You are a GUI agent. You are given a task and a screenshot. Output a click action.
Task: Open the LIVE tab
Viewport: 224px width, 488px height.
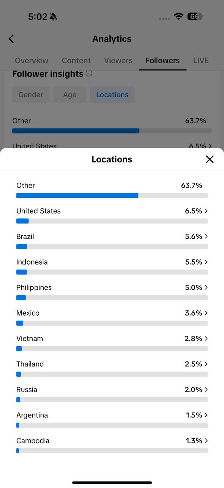[x=201, y=61]
